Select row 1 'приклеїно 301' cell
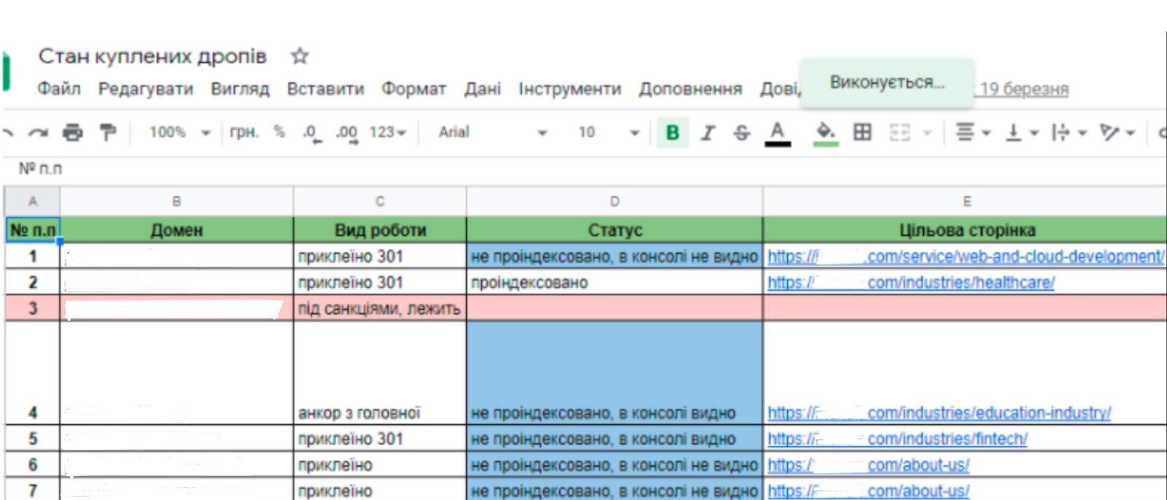The width and height of the screenshot is (1167, 500). click(x=379, y=257)
